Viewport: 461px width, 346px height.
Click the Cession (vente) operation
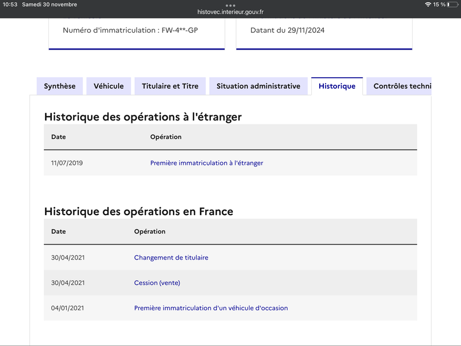pyautogui.click(x=157, y=283)
